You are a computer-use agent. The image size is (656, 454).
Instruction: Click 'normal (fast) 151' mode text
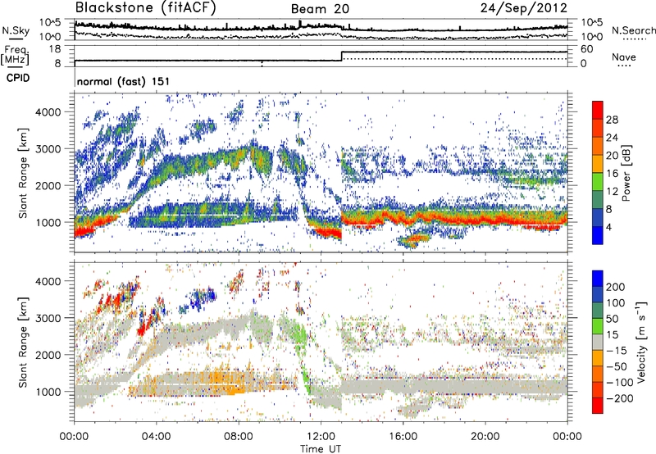pyautogui.click(x=124, y=81)
